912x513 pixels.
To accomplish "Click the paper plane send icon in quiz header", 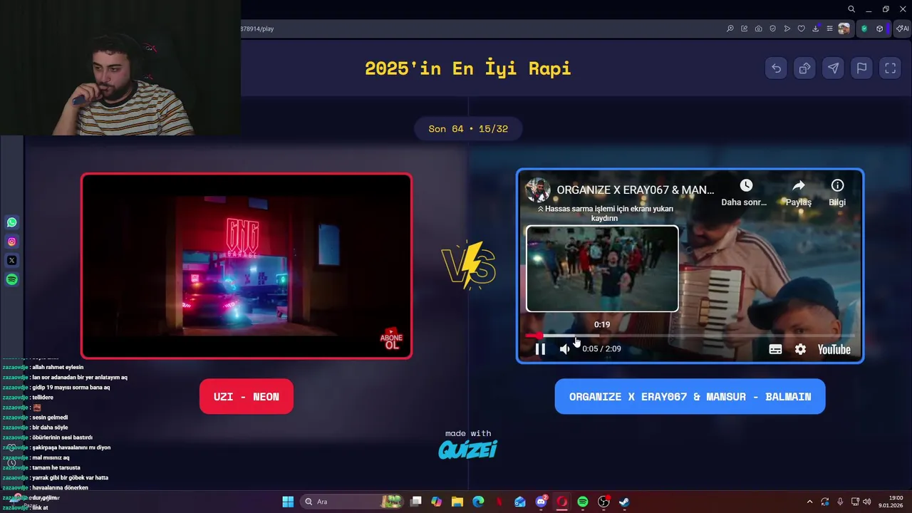I will 833,68.
